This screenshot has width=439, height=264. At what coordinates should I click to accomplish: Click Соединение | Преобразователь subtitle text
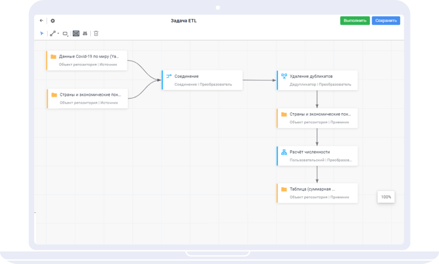click(x=204, y=84)
